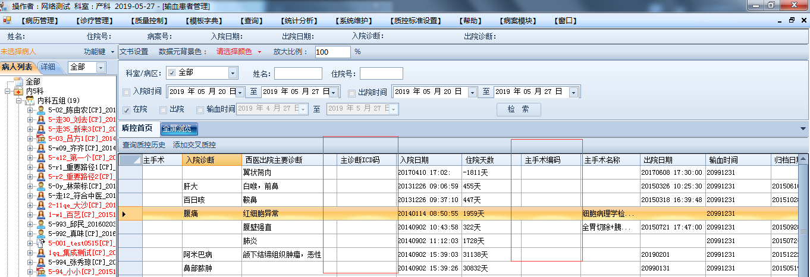Click patient icon of 5-03_吕方1

pyautogui.click(x=42, y=138)
